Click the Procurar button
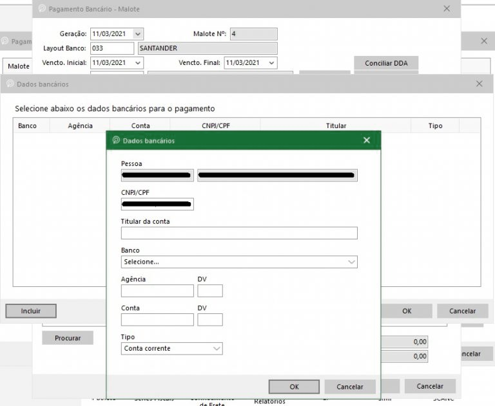 [x=68, y=338]
